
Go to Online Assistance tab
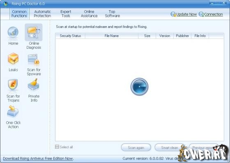click(x=89, y=14)
